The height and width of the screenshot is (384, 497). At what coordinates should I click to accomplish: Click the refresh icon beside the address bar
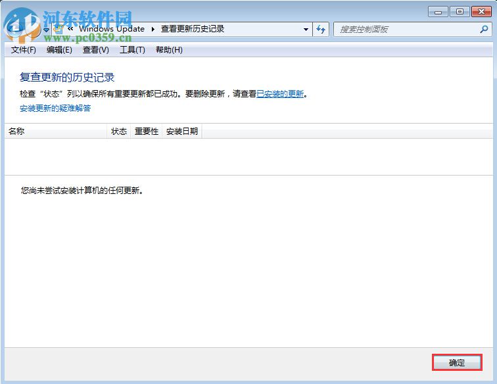321,30
